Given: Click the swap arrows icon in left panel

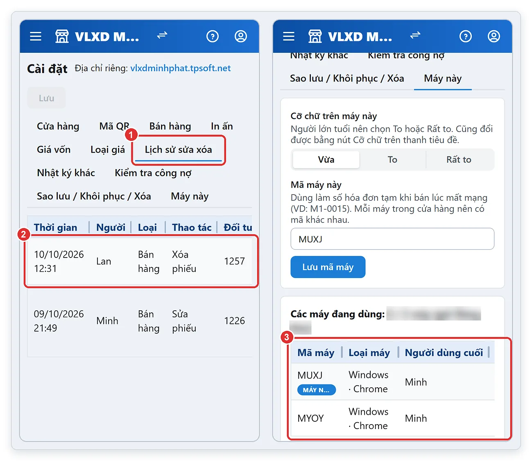Looking at the screenshot, I should [162, 35].
